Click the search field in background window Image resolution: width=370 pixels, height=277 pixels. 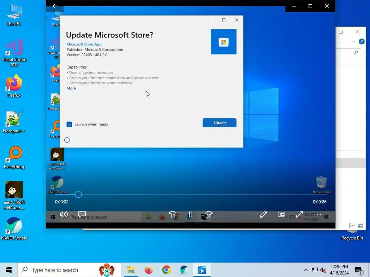[348, 52]
